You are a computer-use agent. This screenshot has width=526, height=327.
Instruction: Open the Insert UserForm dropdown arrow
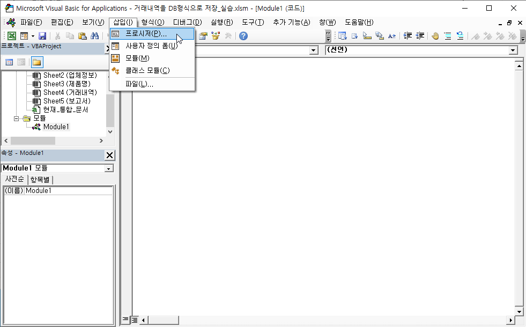tap(33, 36)
